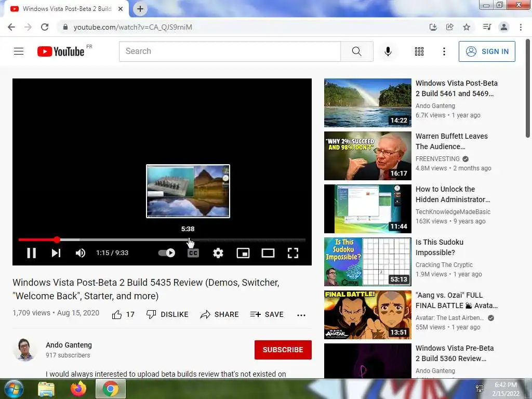Open the Ando Ganteng channel avatar

click(25, 350)
